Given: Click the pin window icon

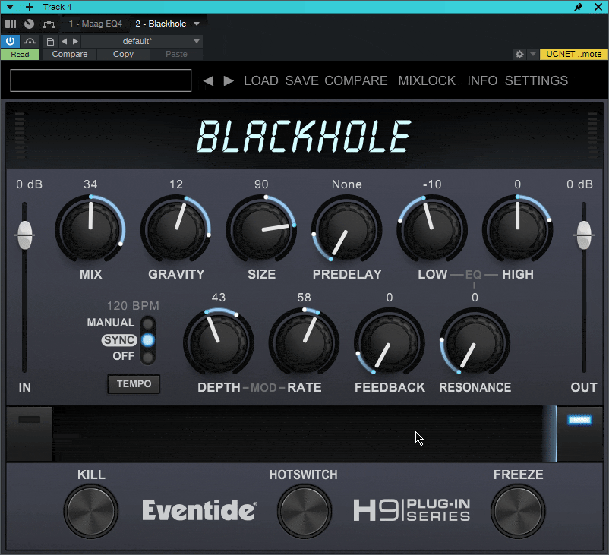Looking at the screenshot, I should 579,7.
